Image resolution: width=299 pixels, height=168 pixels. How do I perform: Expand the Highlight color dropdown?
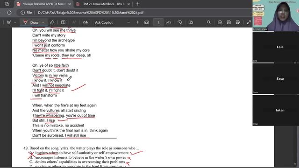coord(15,22)
